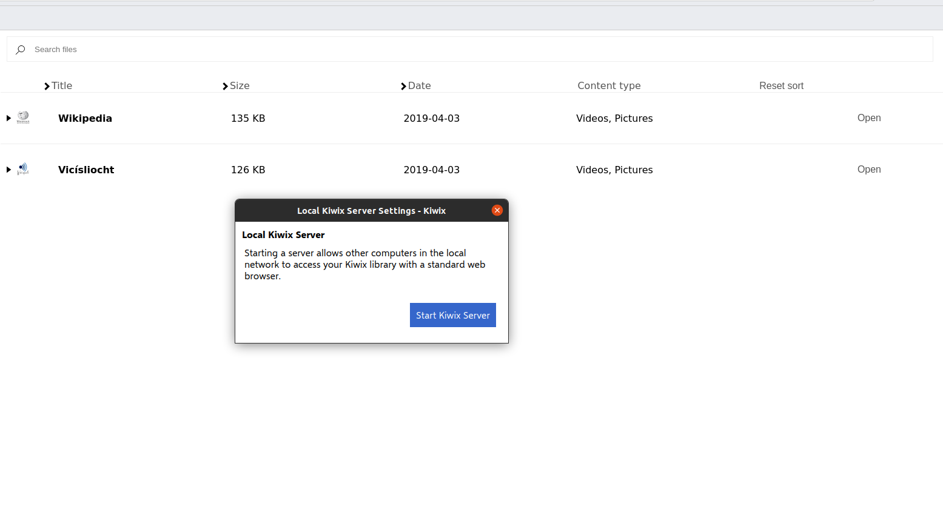Click the Vicísliocht audio favicon
The height and width of the screenshot is (521, 943).
click(x=23, y=169)
